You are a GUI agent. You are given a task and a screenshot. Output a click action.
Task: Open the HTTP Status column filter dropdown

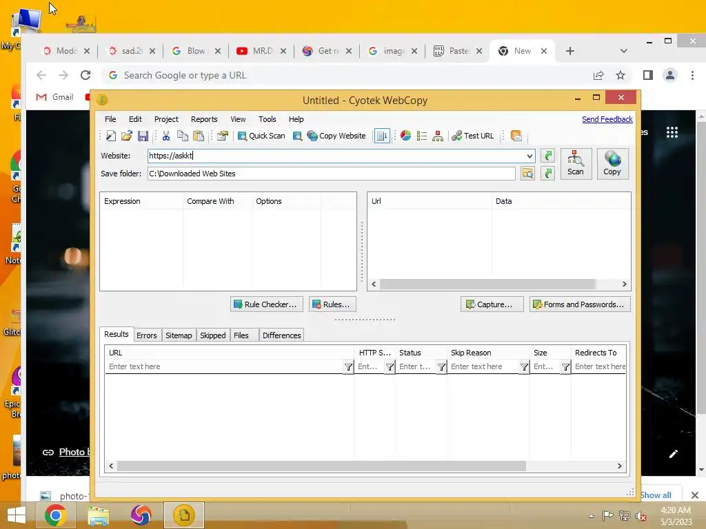point(390,367)
